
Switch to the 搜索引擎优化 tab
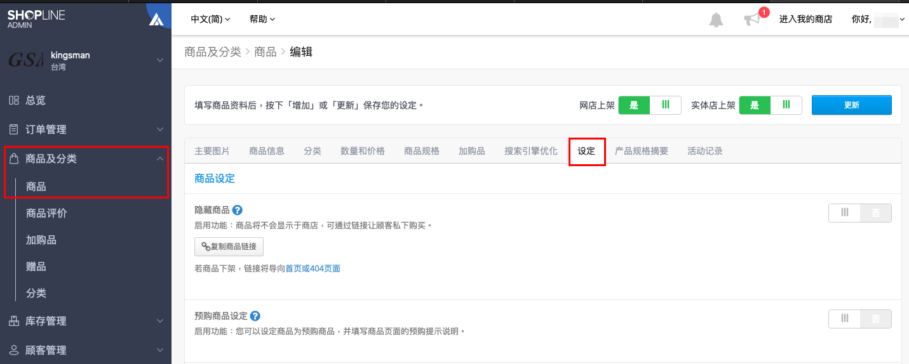pyautogui.click(x=531, y=151)
